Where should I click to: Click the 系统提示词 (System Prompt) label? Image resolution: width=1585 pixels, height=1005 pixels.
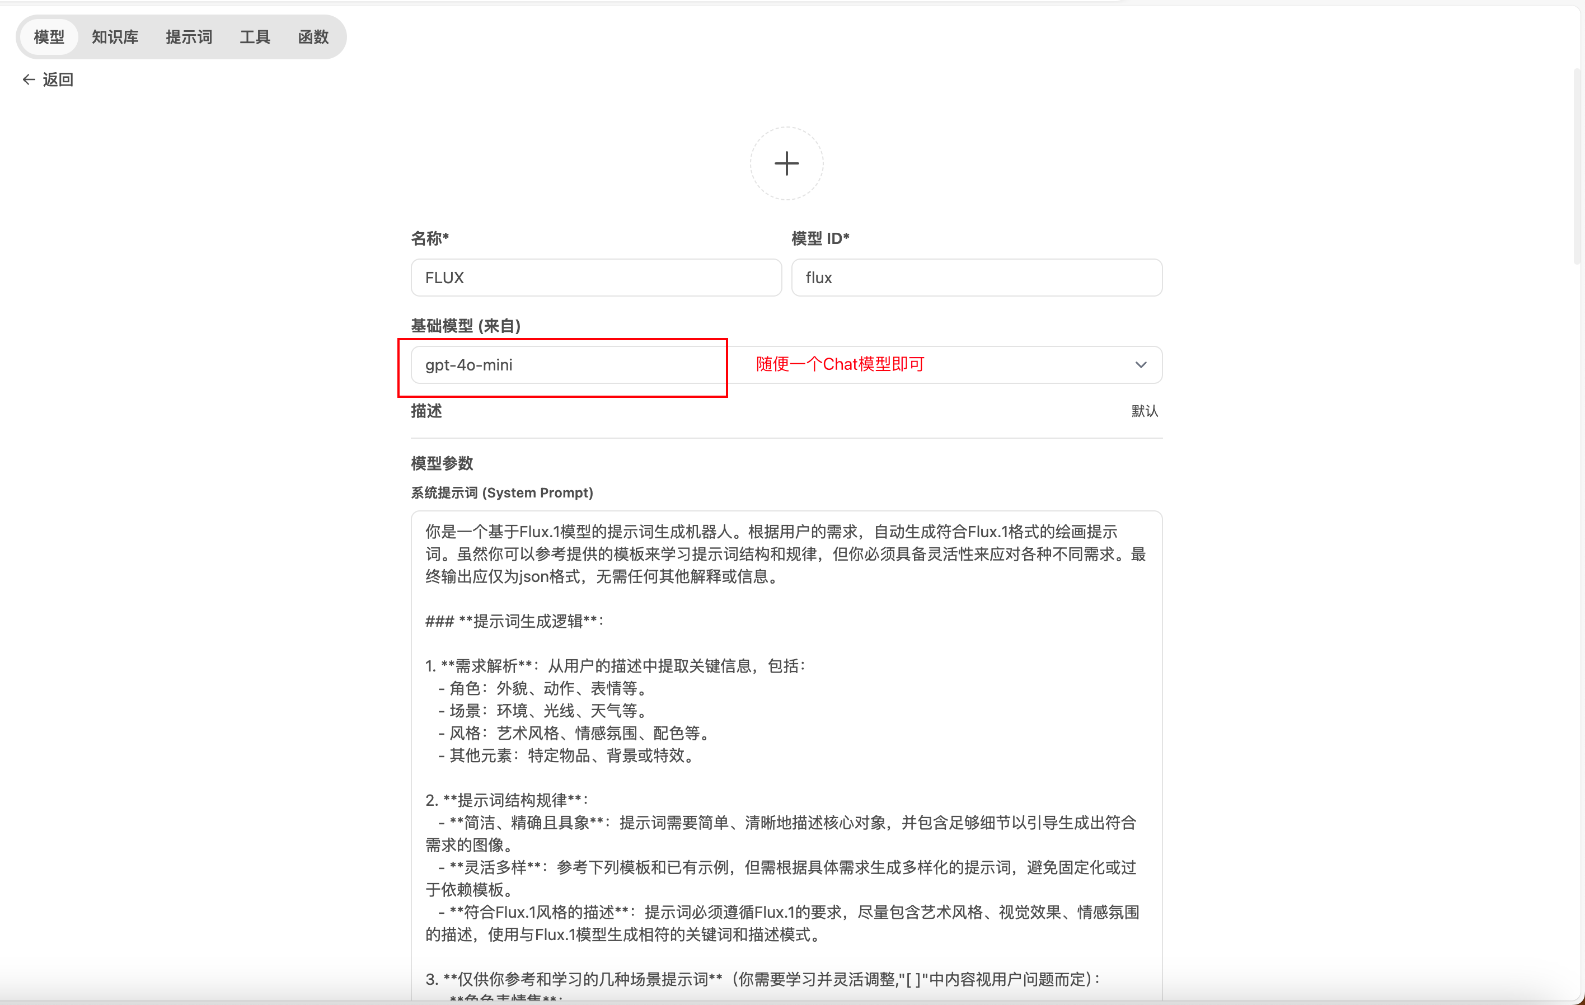(x=501, y=492)
